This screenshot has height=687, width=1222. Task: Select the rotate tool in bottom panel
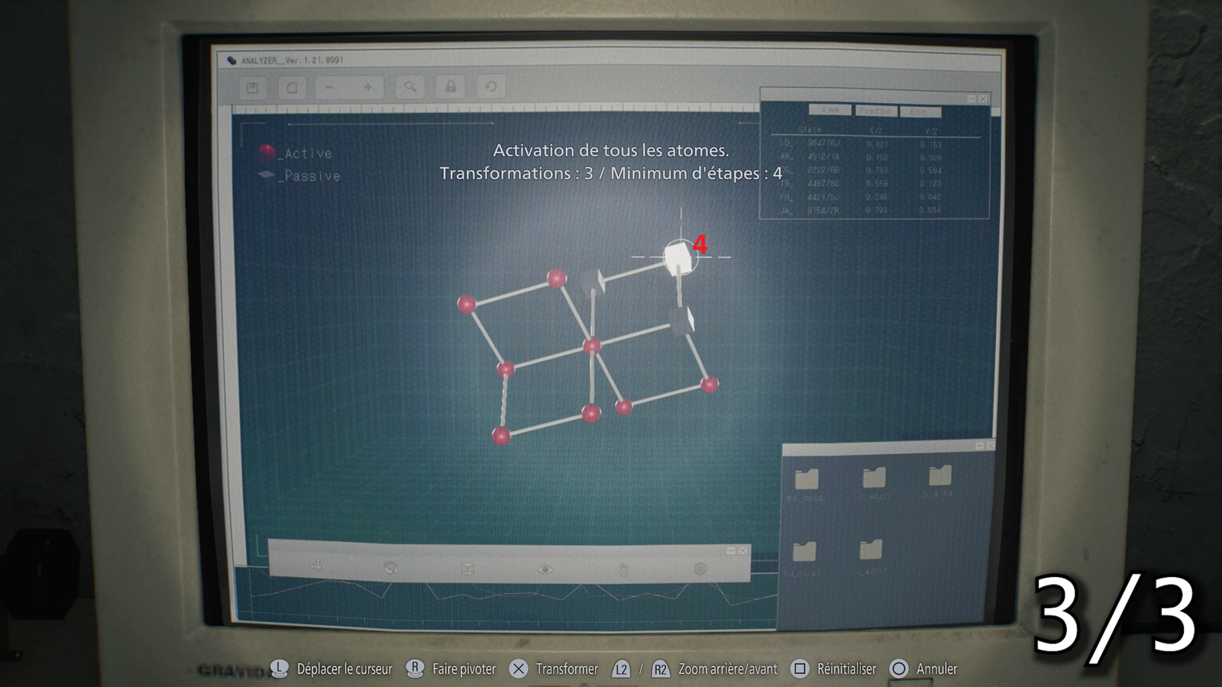(x=391, y=568)
